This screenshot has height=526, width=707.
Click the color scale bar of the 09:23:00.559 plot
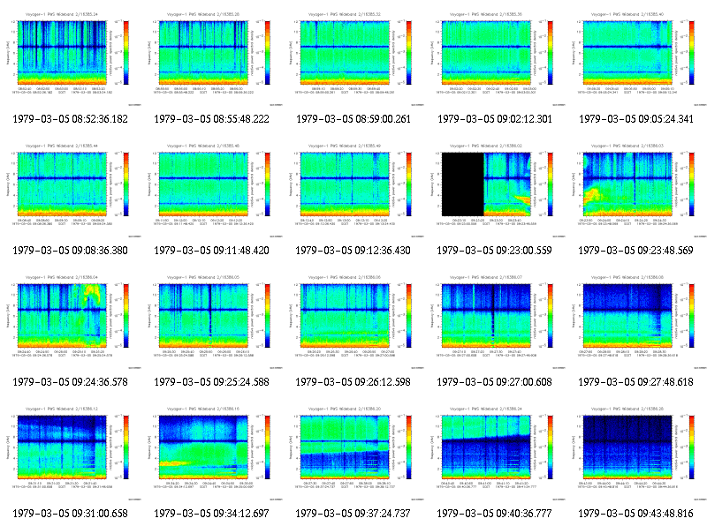tap(551, 184)
